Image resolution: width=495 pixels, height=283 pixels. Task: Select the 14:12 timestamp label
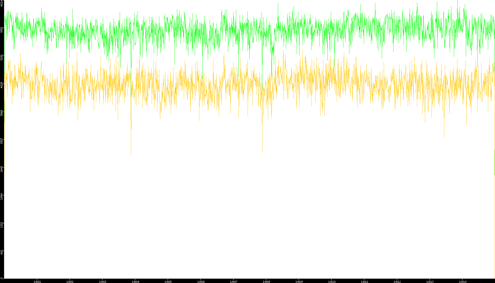coord(397,282)
